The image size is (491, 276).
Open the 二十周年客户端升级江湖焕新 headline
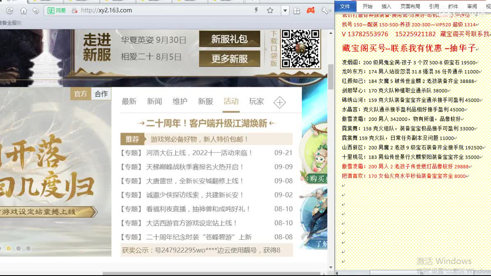click(x=207, y=123)
